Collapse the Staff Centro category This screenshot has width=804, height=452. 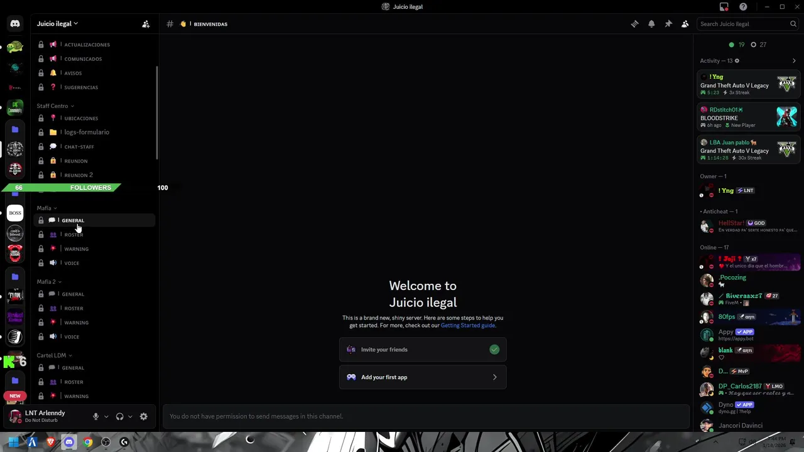(x=55, y=106)
